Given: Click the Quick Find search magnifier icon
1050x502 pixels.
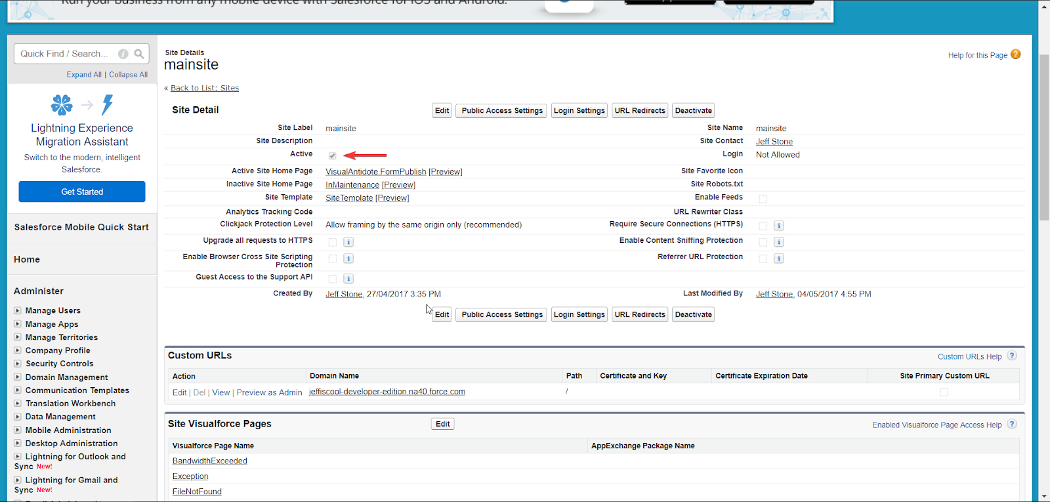Looking at the screenshot, I should [x=139, y=54].
